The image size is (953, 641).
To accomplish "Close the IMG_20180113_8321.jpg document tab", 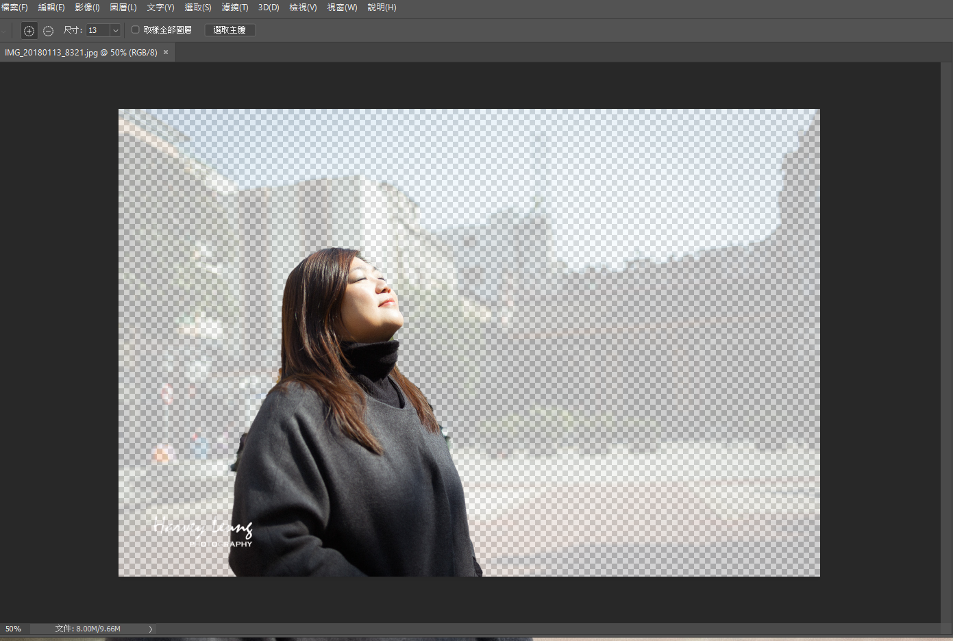I will (165, 52).
